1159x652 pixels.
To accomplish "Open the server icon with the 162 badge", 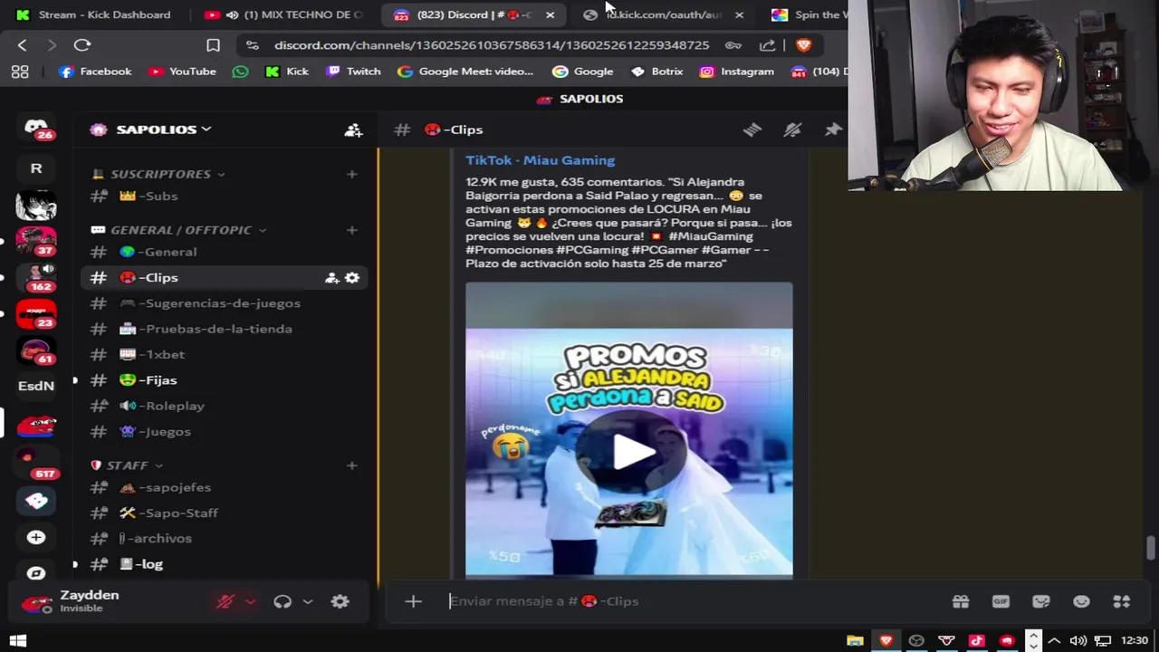I will pyautogui.click(x=36, y=276).
